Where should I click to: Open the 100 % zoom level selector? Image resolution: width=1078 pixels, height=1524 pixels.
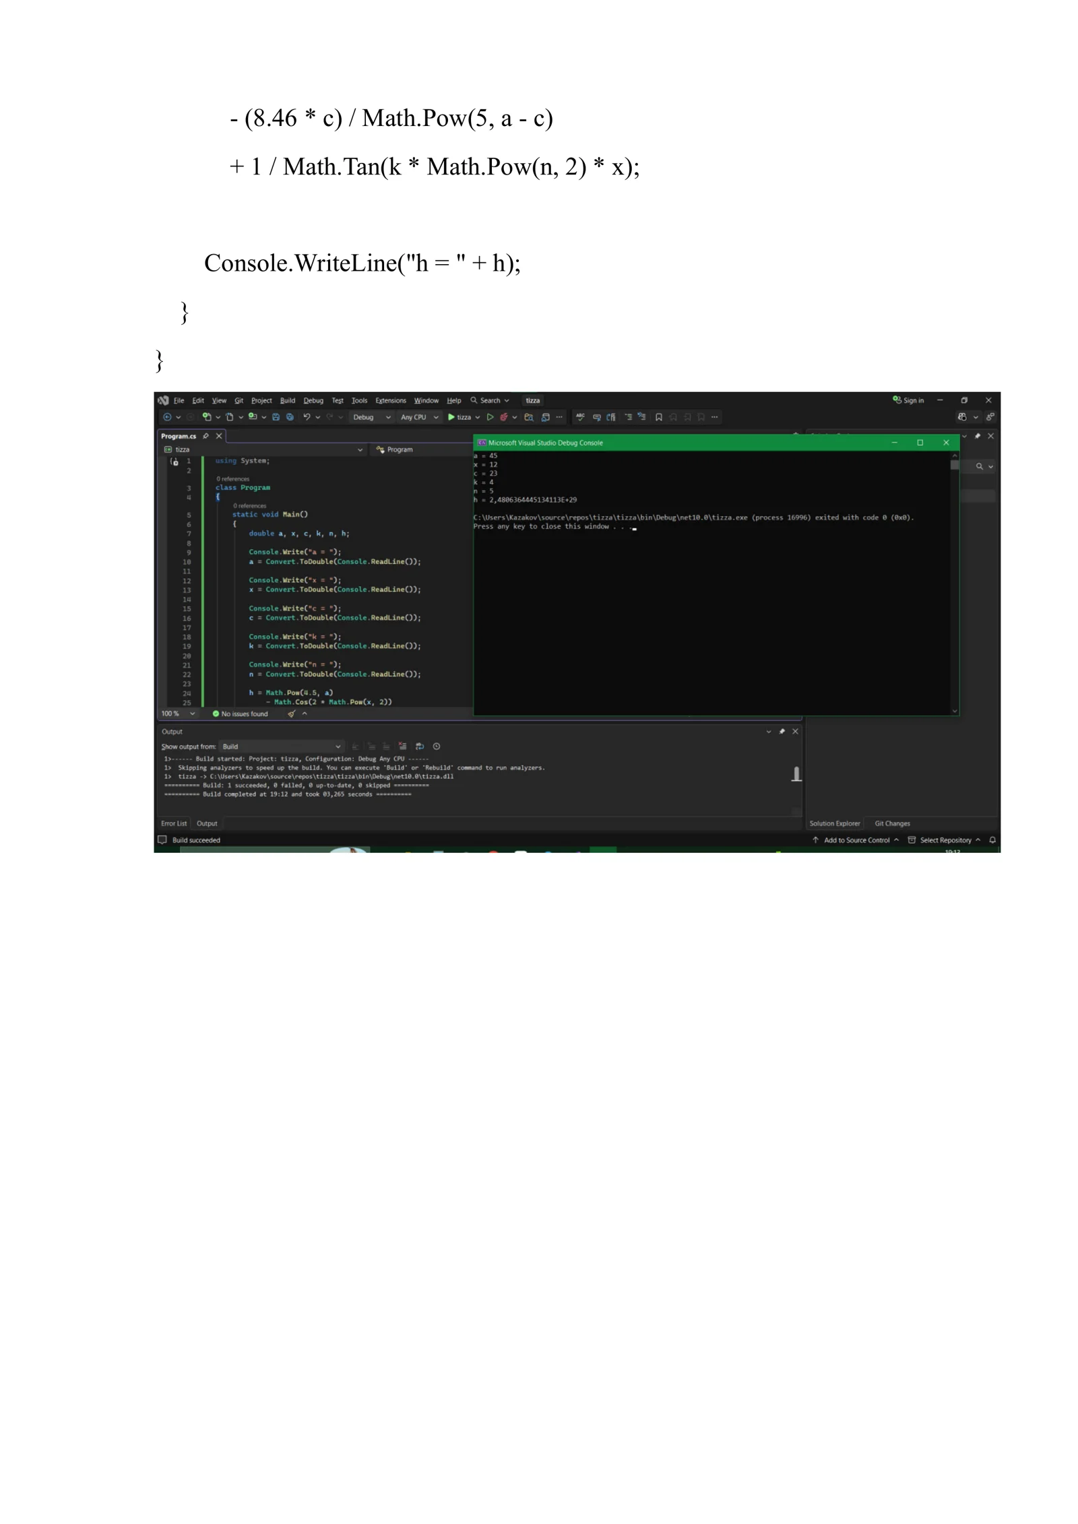178,713
